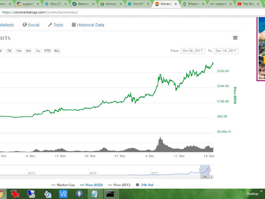Click the Social globe icon

click(25, 25)
